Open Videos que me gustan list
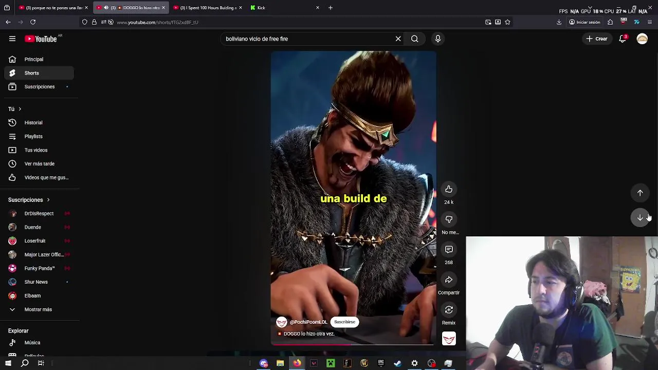This screenshot has width=658, height=370. coord(39,177)
